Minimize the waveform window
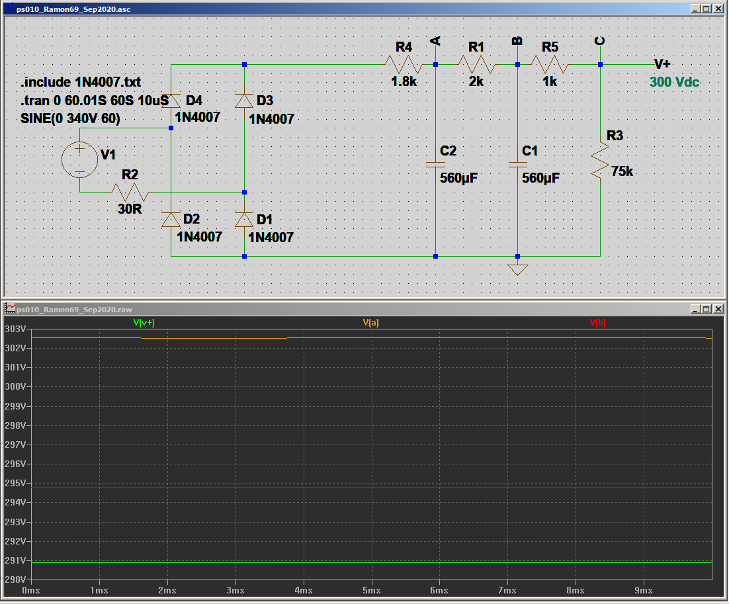Screen dimensions: 729x604 point(695,309)
